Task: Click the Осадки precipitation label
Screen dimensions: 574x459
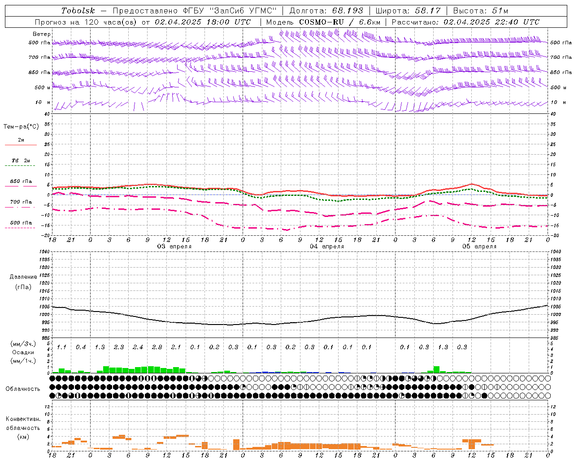Action: [x=22, y=352]
